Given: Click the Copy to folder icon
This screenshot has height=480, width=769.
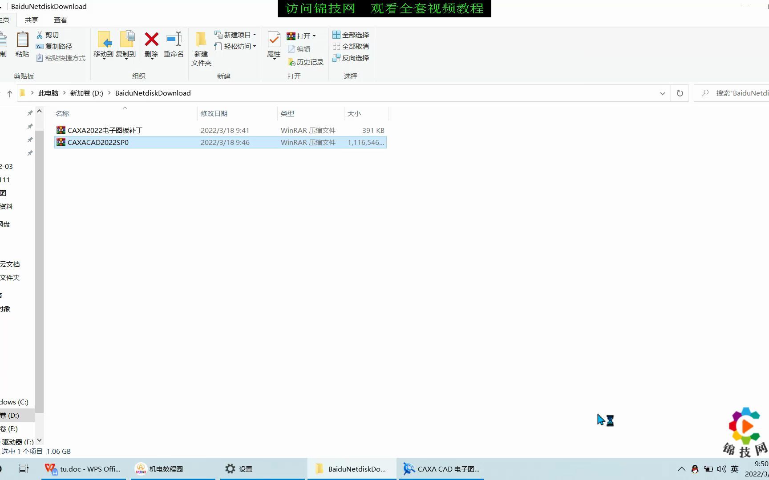Looking at the screenshot, I should tap(127, 40).
